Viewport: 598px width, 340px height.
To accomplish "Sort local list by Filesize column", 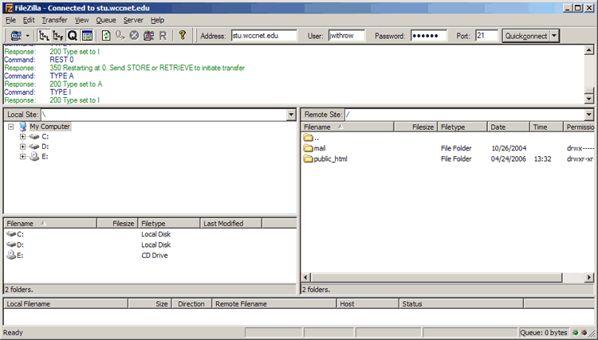I will (117, 224).
